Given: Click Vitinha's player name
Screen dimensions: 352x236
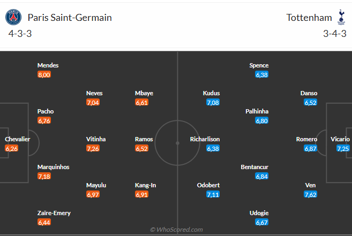Looking at the screenshot, I should click(96, 139).
